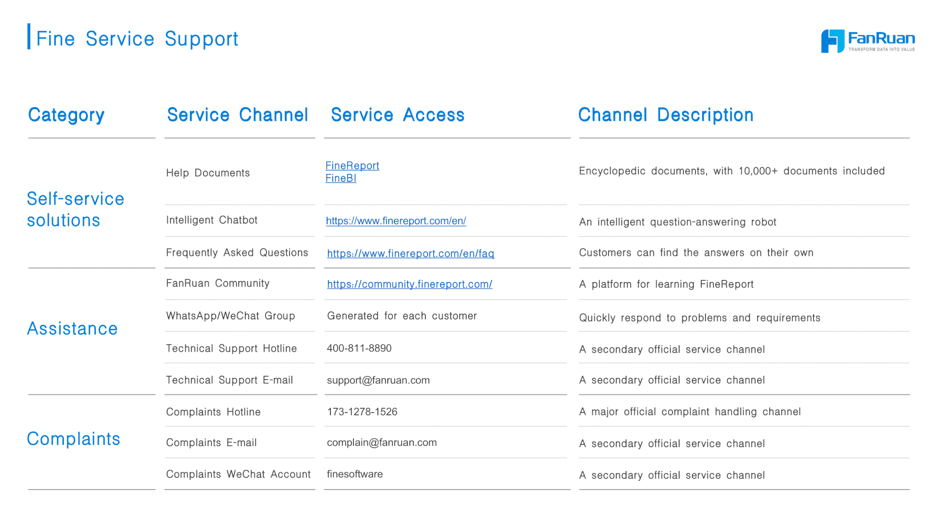The height and width of the screenshot is (521, 940).
Task: Click the Technical Support Hotline row's description
Action: pos(672,349)
